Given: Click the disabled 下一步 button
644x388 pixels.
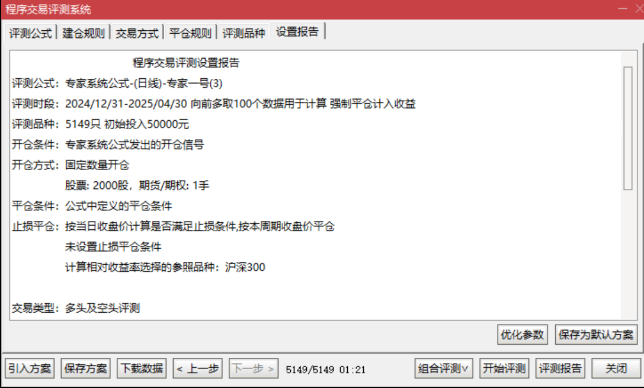Looking at the screenshot, I should (x=254, y=368).
